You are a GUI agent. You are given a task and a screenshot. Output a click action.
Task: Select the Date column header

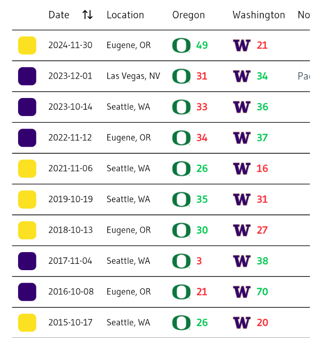[x=59, y=15]
